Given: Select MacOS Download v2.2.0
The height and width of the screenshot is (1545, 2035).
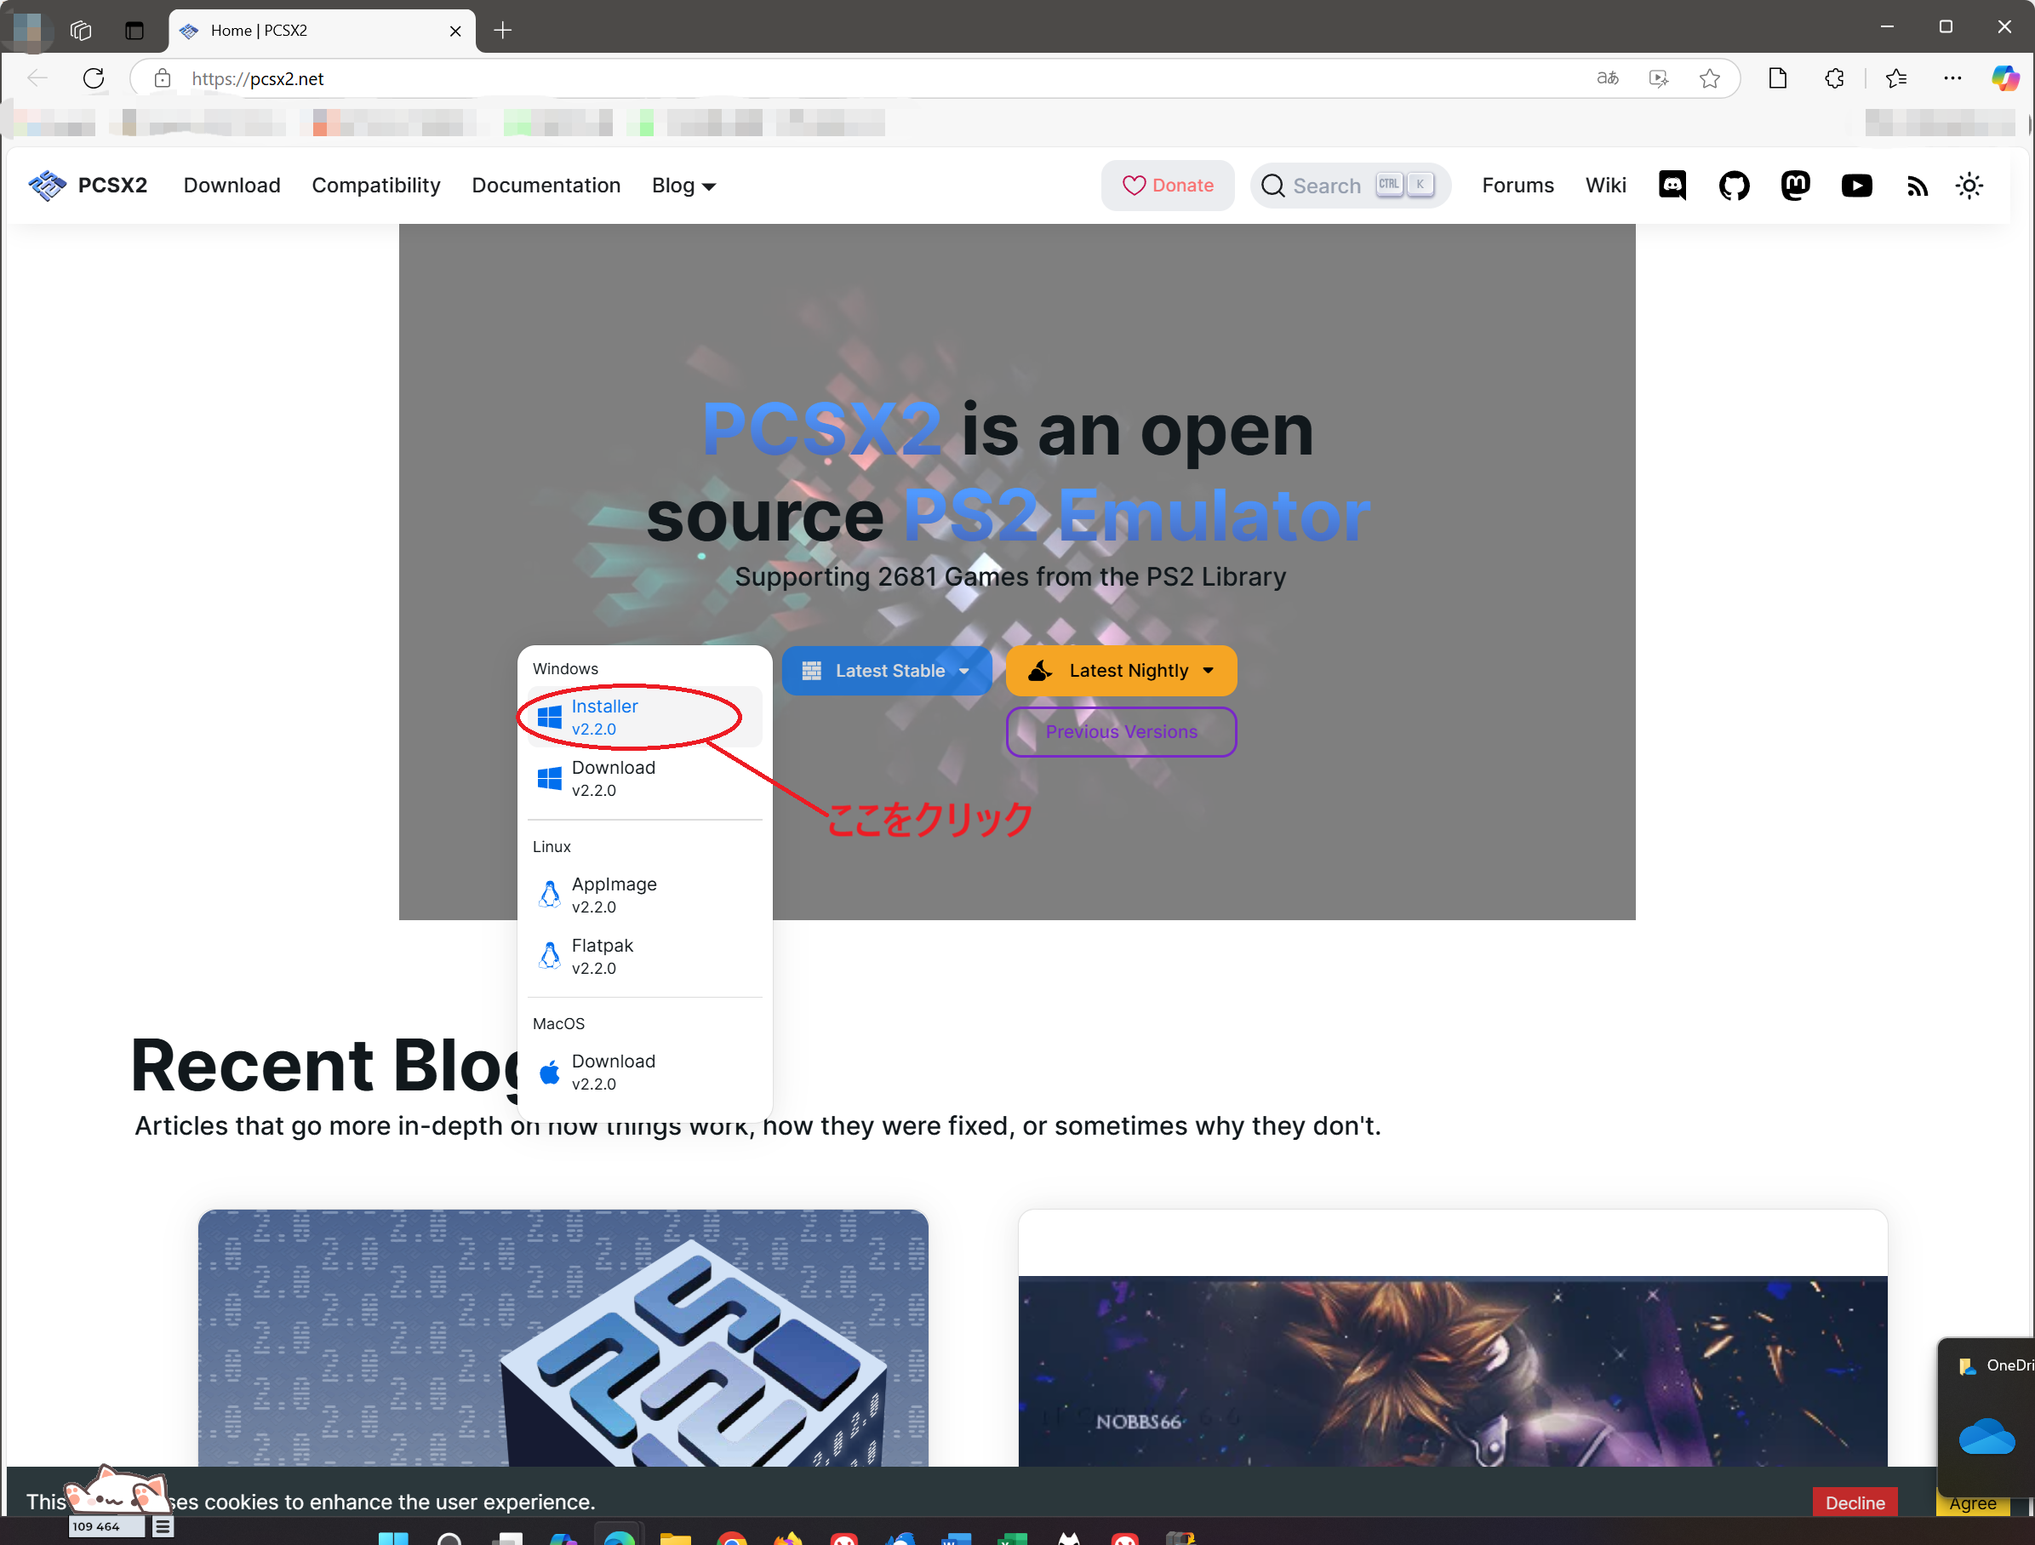Looking at the screenshot, I should (644, 1073).
